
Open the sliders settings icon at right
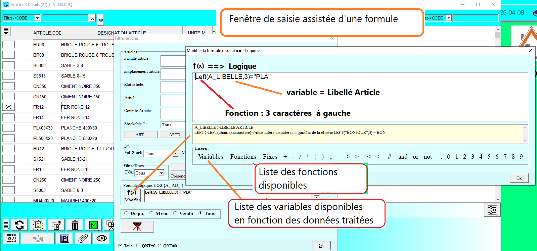coord(492,210)
